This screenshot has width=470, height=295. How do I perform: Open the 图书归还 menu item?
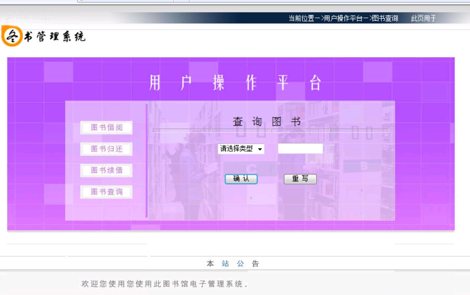[x=107, y=149]
